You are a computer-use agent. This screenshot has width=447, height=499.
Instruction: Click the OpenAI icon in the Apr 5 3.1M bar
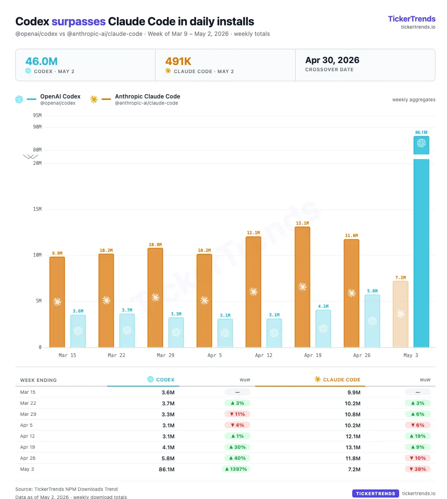tap(225, 333)
